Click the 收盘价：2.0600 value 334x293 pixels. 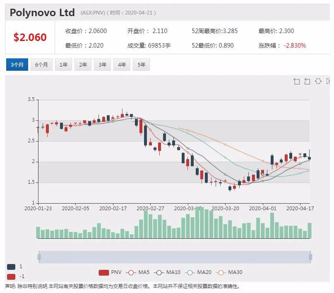tap(86, 31)
